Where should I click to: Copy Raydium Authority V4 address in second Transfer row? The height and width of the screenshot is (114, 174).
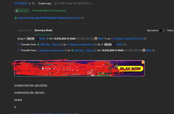click(66, 50)
